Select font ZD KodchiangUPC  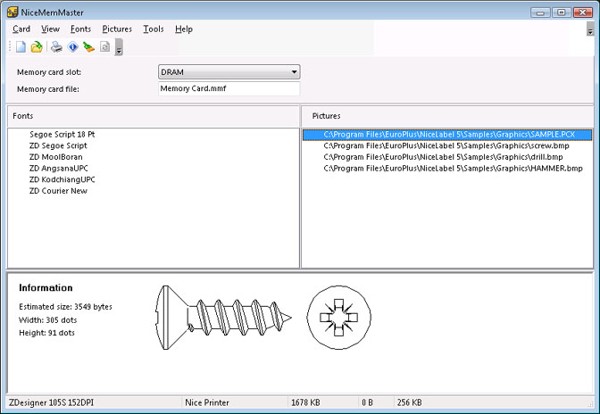click(62, 179)
